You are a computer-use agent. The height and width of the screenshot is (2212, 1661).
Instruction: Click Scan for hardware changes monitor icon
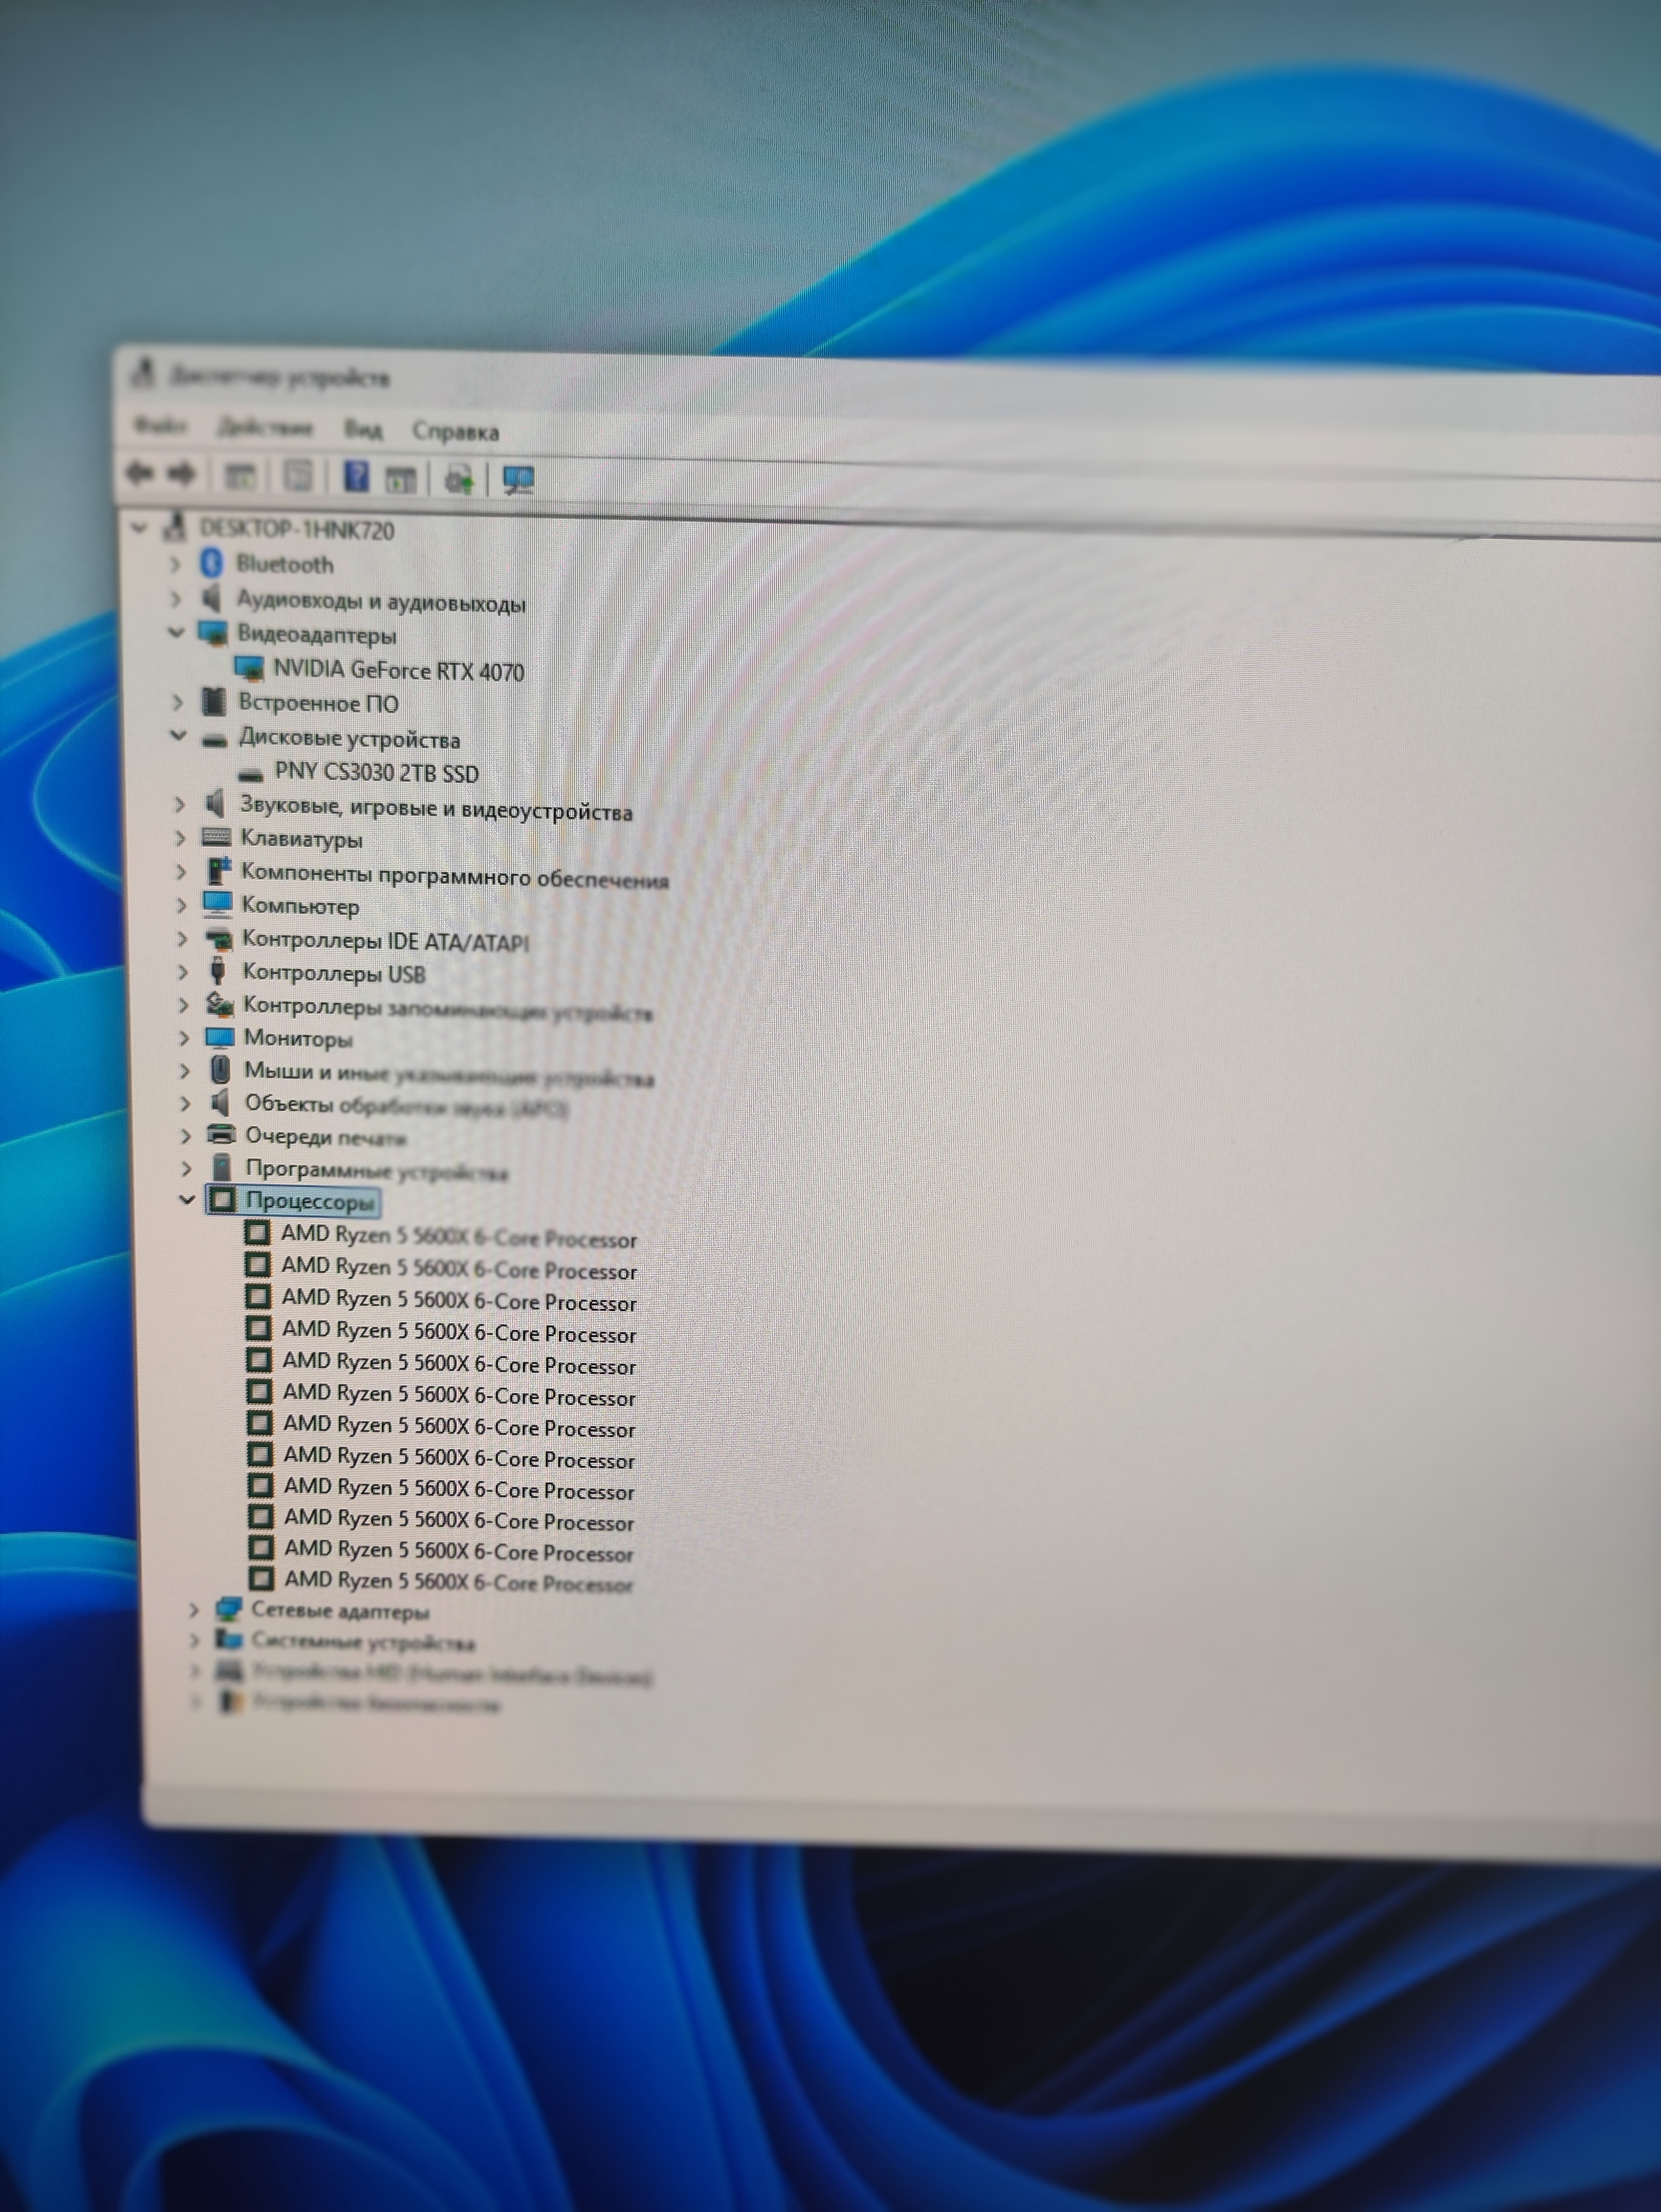coord(518,480)
